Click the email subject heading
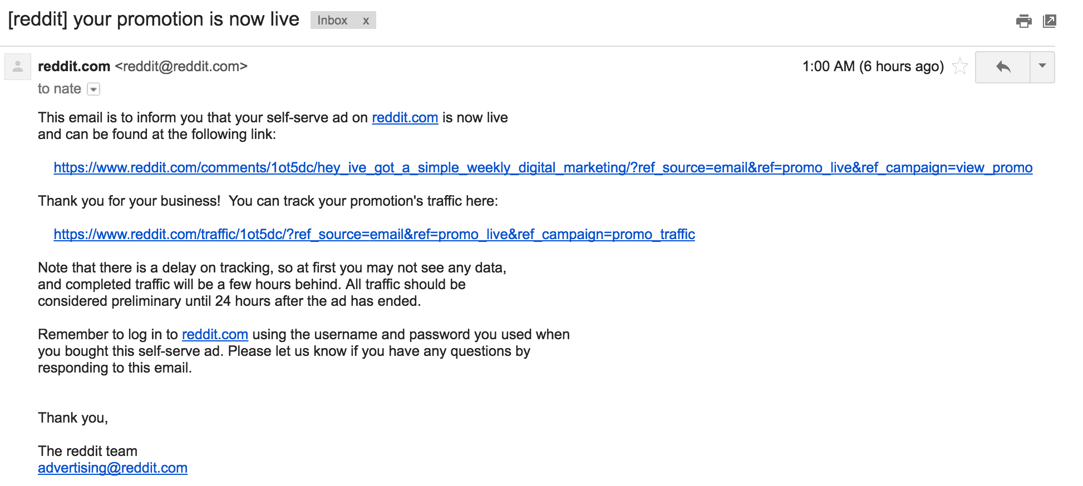 click(x=154, y=19)
